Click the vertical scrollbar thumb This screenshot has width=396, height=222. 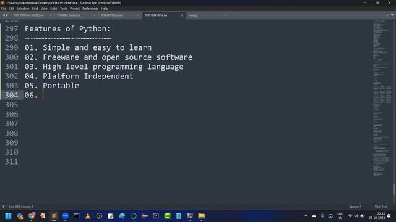(394, 189)
